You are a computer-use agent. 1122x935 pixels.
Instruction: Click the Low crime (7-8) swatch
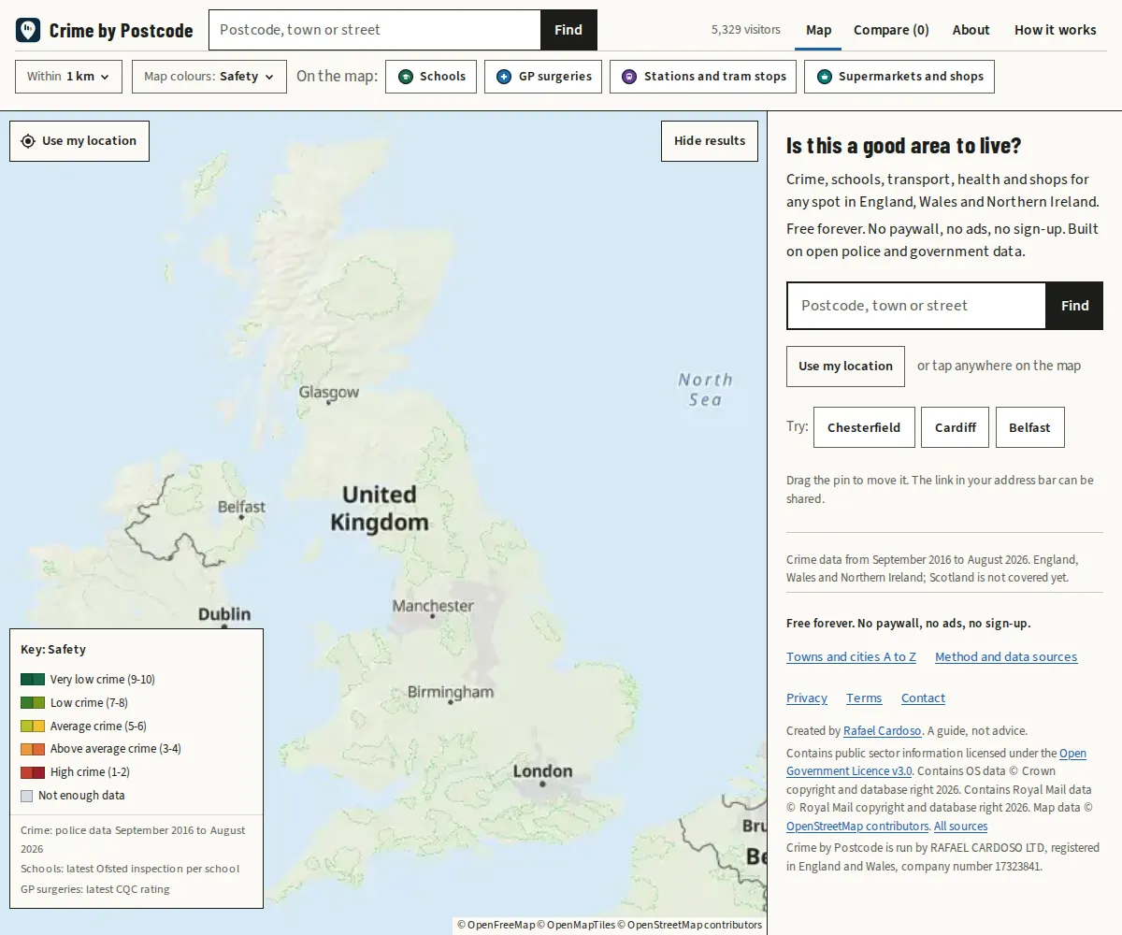tap(33, 702)
